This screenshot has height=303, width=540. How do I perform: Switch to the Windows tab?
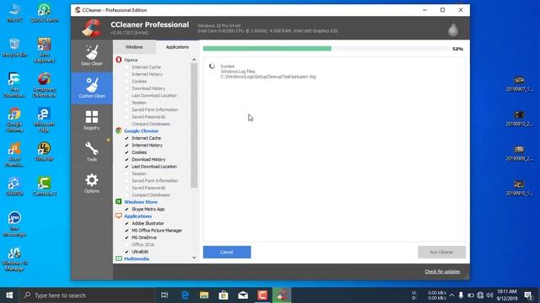click(x=134, y=47)
